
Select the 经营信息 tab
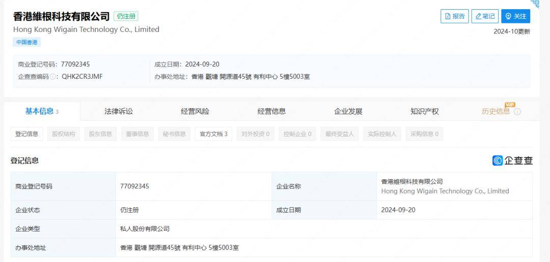(271, 111)
